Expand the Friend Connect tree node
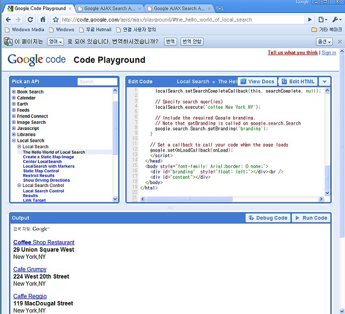345x314 pixels. coord(14,116)
